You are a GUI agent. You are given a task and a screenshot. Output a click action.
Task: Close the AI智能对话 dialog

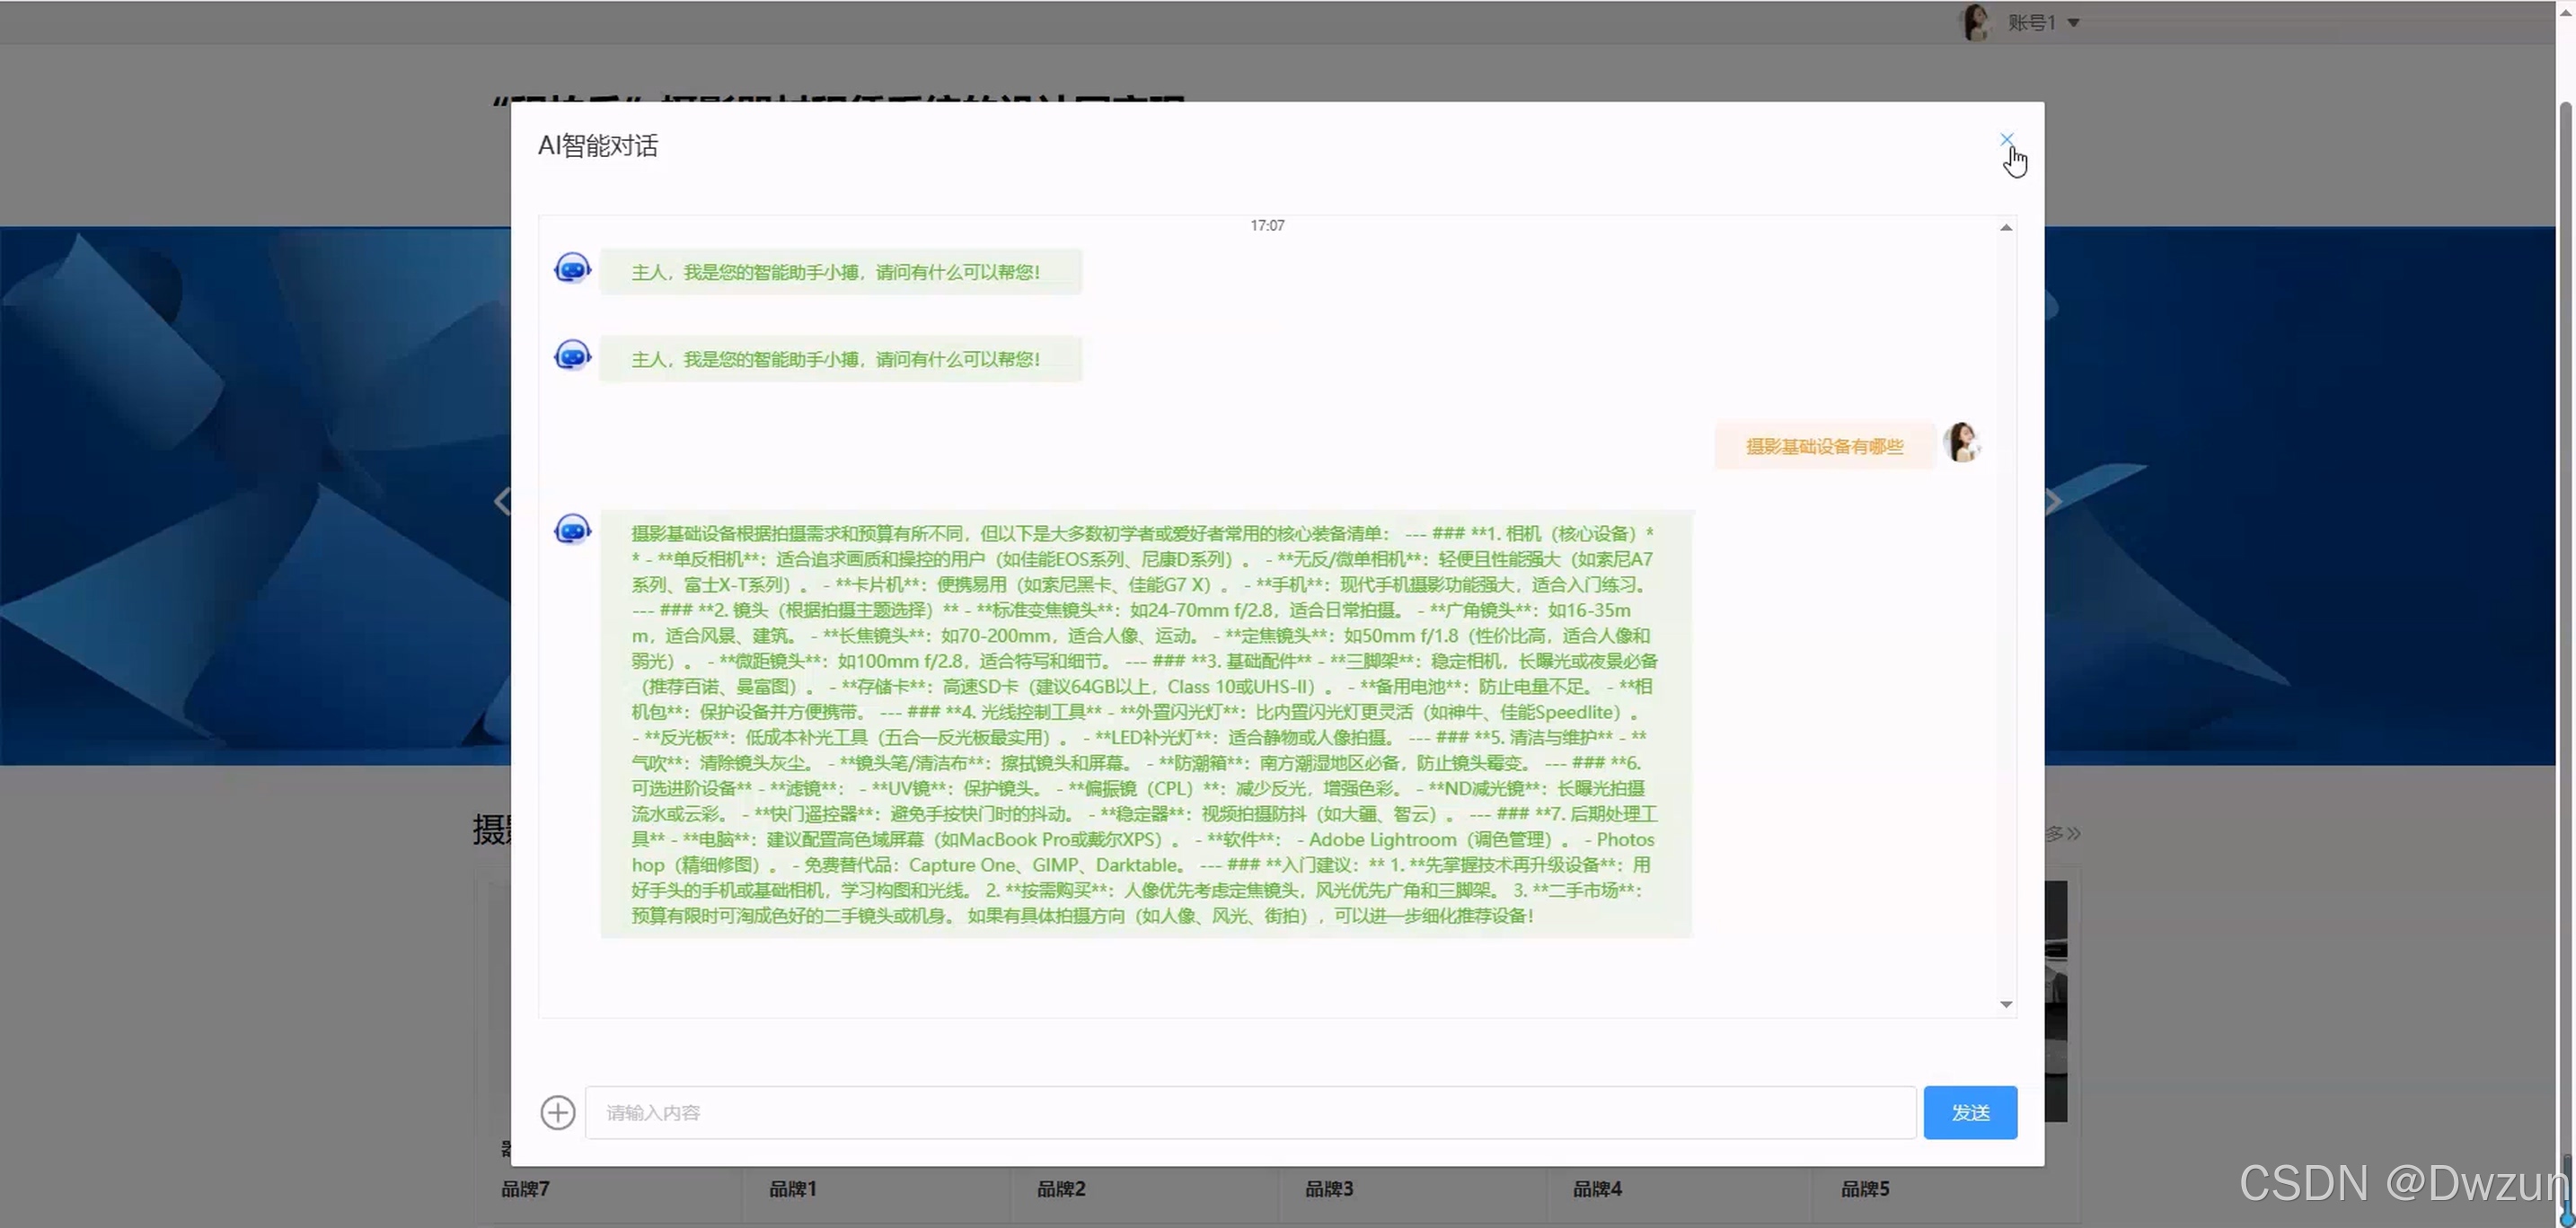coord(2006,139)
